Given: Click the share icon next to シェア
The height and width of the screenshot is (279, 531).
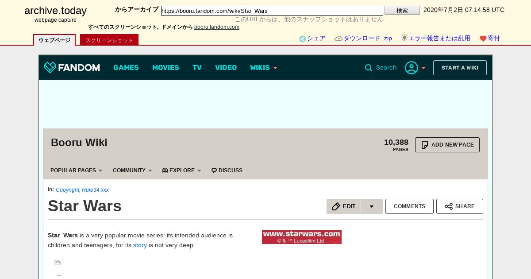Looking at the screenshot, I should (x=303, y=39).
